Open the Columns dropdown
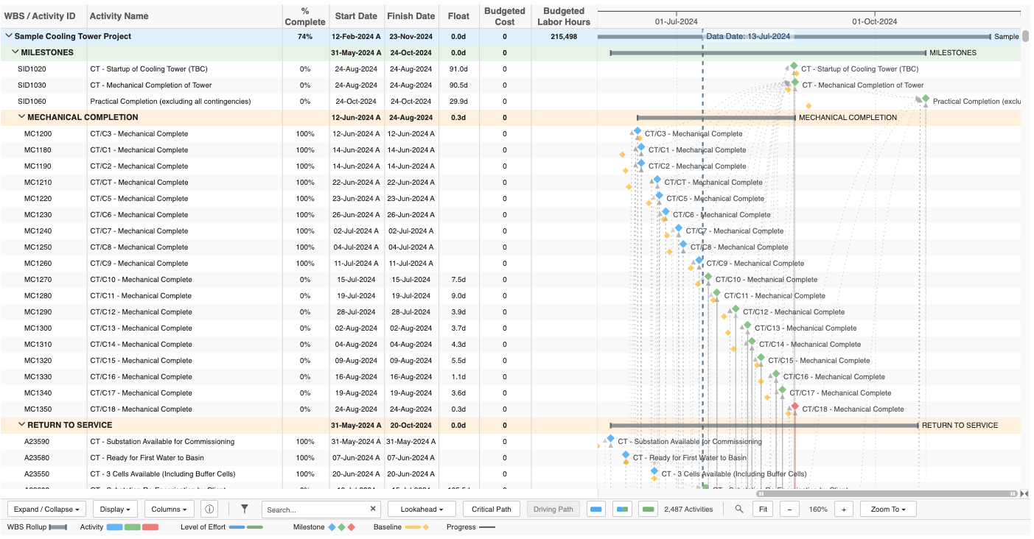 169,508
